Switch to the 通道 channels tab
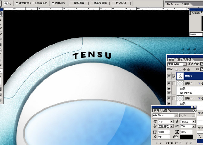Viewport: 203px width, 145px height. pyautogui.click(x=180, y=59)
